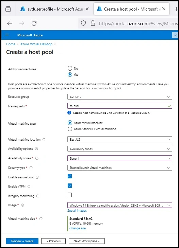The height and width of the screenshot is (248, 179).
Task: Click info icon beside Virtual machine size
Action: 41,219
